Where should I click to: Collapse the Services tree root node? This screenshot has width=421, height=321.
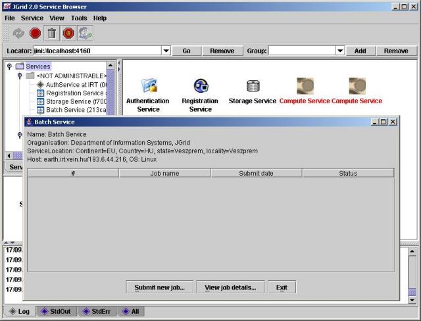point(9,66)
